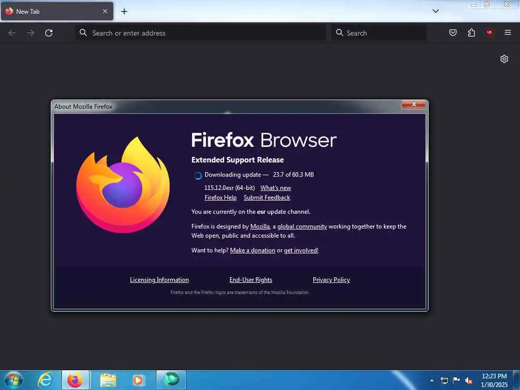This screenshot has height=390, width=520.
Task: Open new tab personalize gear icon
Action: click(x=504, y=59)
